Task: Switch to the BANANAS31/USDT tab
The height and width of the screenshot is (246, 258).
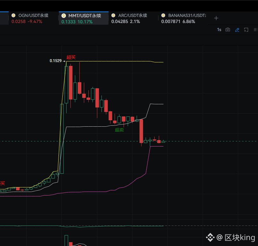Action: pos(183,18)
